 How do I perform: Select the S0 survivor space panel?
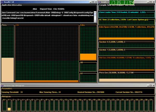coord(88,67)
